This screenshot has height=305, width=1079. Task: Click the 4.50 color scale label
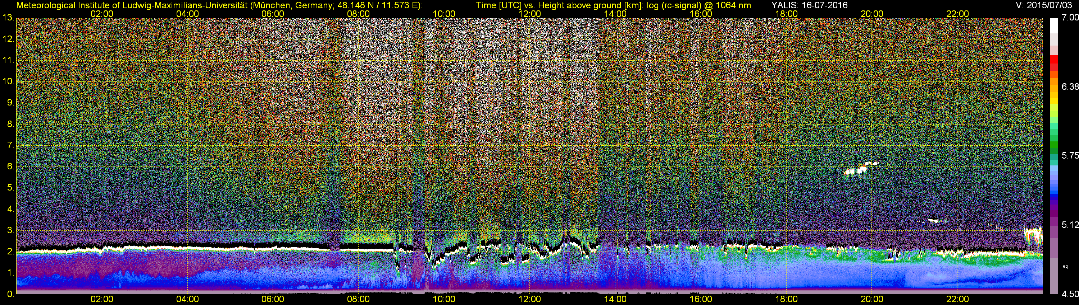(1070, 294)
